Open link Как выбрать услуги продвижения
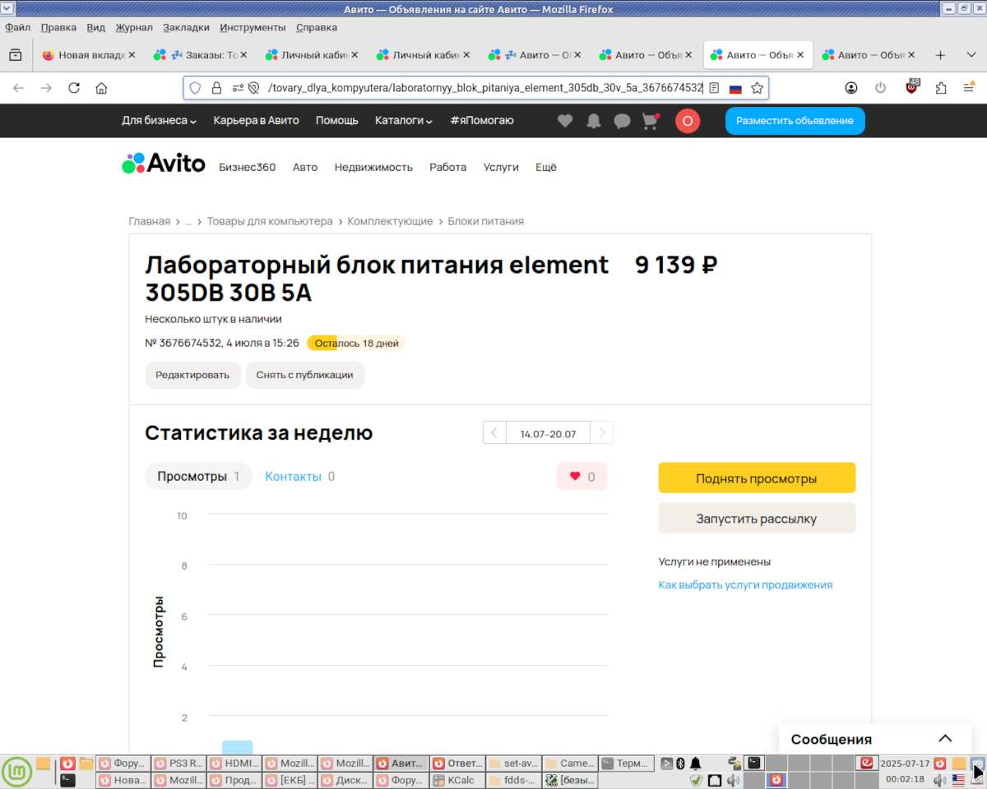Viewport: 987px width, 789px height. tap(745, 585)
